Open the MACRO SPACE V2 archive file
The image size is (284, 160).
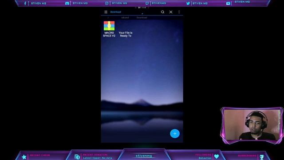[109, 26]
